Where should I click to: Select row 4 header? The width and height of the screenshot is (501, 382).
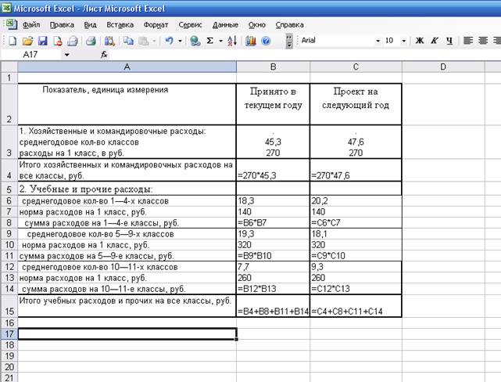click(x=9, y=170)
